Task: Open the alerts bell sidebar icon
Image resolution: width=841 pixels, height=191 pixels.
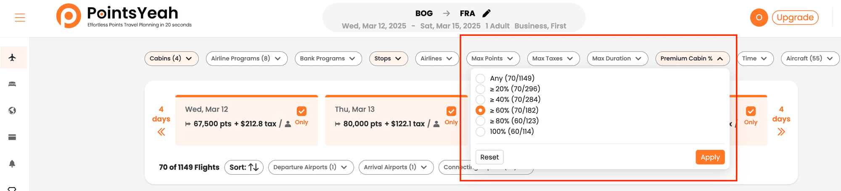Action: click(12, 164)
